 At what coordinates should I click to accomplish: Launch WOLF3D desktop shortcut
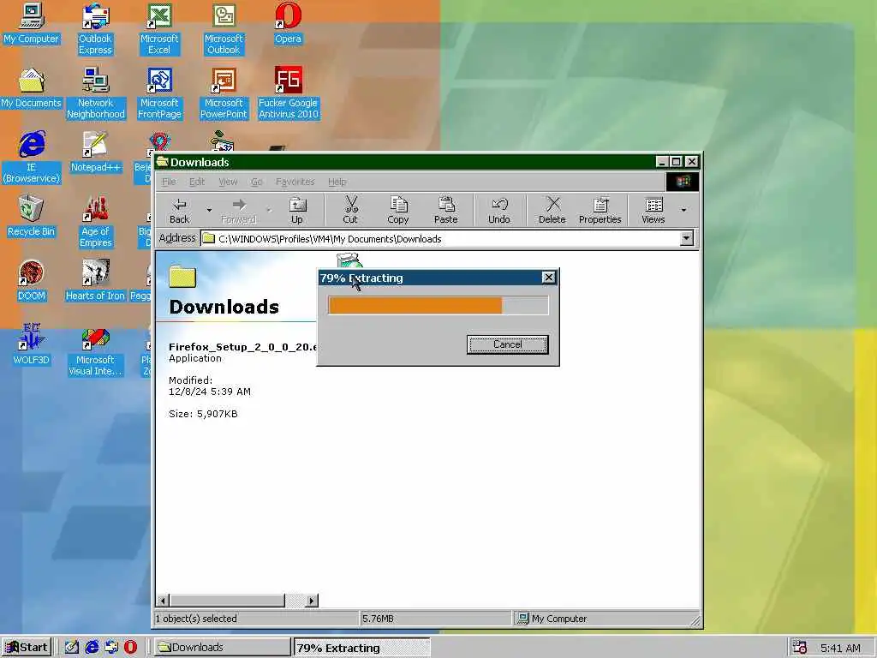coord(32,345)
